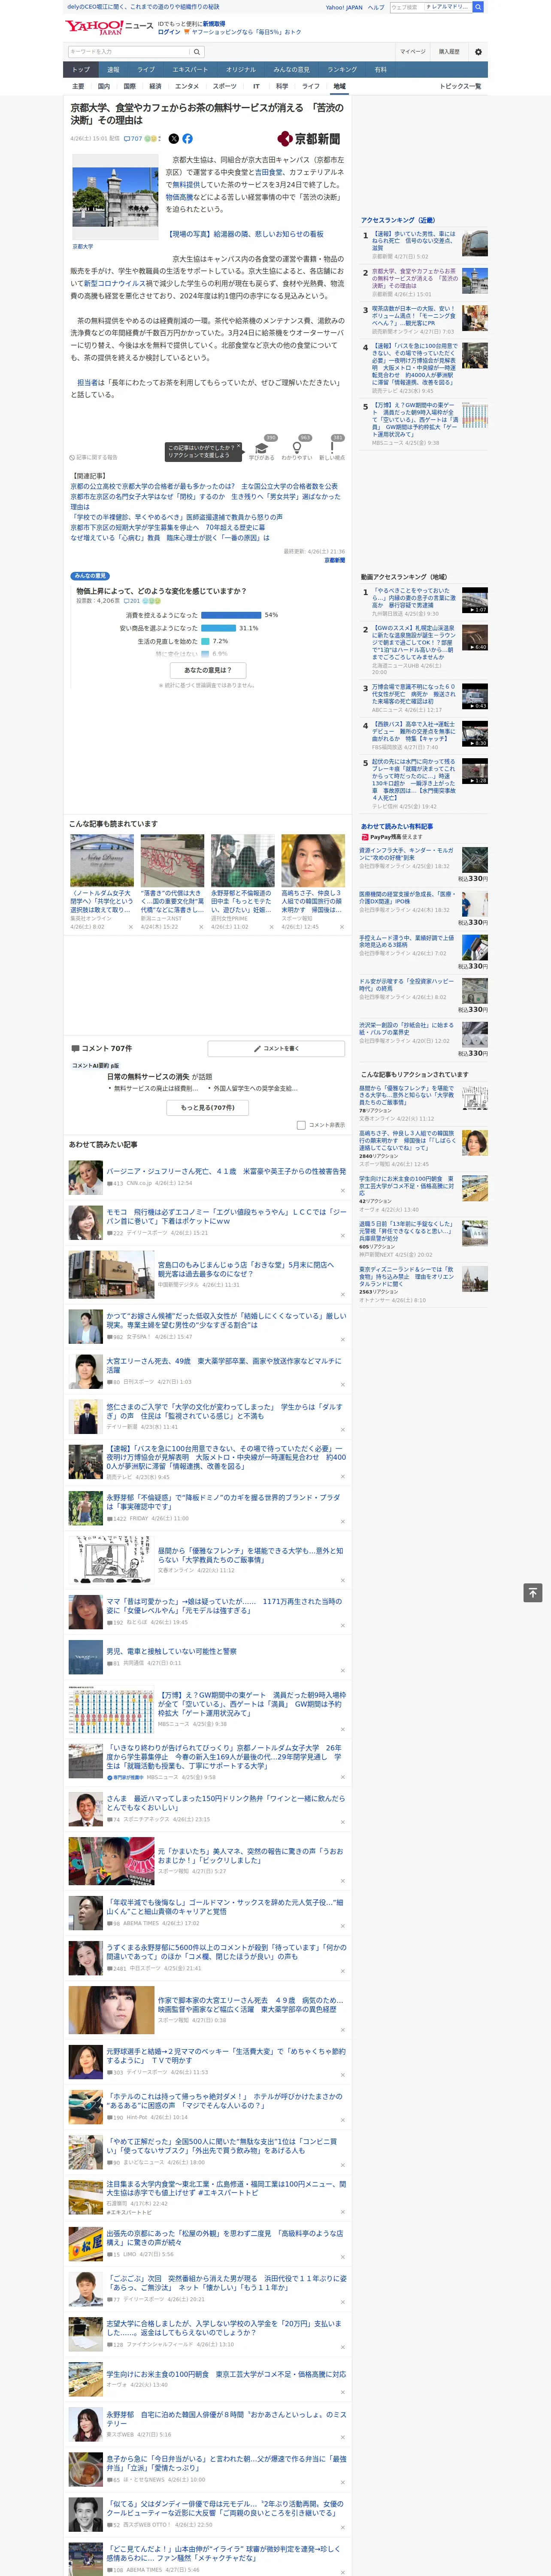Open ベージニア・ジュフリーさん死亡 article

(x=226, y=1171)
